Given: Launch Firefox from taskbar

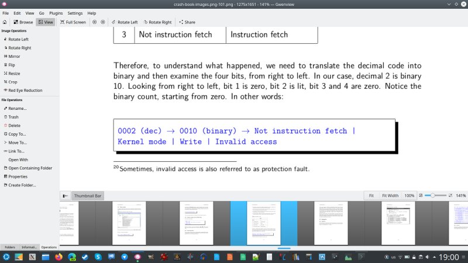Looking at the screenshot, I should tap(58, 257).
